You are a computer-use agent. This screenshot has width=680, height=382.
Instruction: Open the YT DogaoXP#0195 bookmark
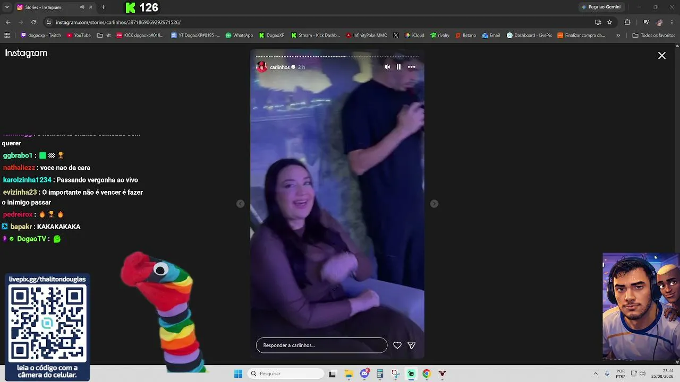(x=195, y=36)
